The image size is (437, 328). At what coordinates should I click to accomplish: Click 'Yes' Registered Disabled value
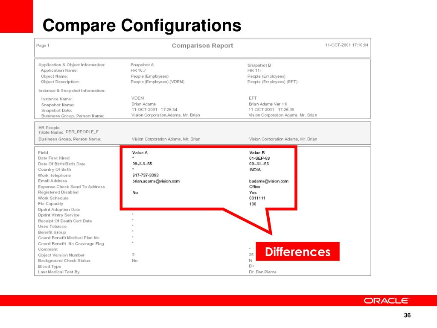click(253, 193)
